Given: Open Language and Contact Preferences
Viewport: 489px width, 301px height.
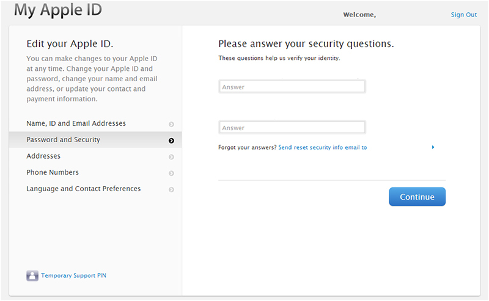Looking at the screenshot, I should (x=95, y=189).
